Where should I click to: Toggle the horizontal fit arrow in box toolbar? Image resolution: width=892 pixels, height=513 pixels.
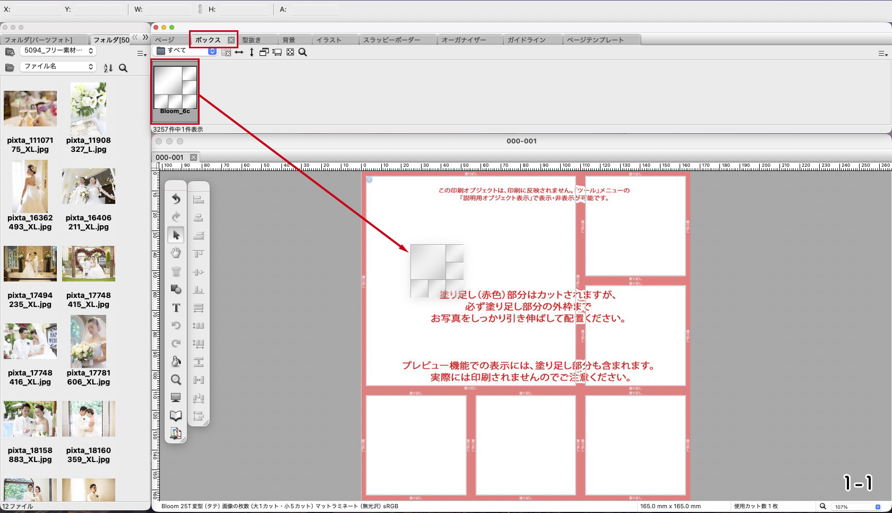(x=239, y=52)
